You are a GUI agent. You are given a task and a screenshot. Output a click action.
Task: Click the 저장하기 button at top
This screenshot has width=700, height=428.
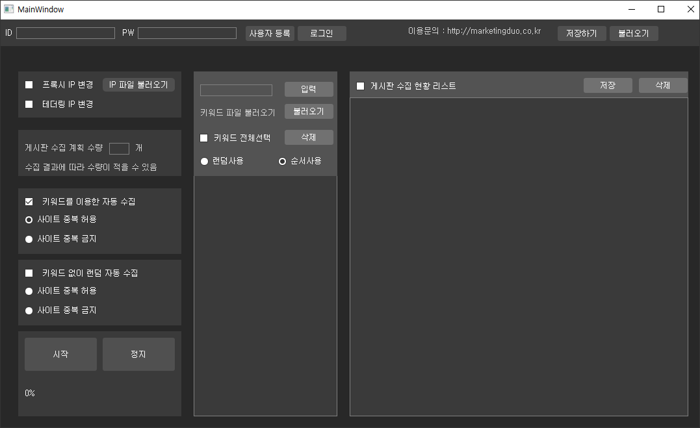582,33
